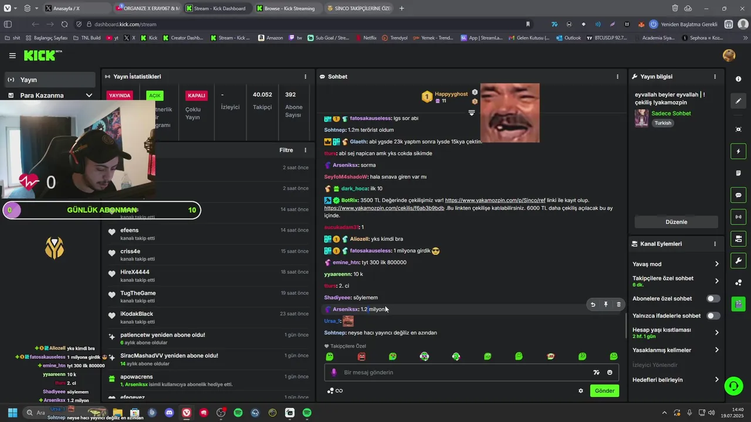The image size is (751, 422).
Task: Expand the Para Kazanma sidebar section
Action: coord(50,96)
